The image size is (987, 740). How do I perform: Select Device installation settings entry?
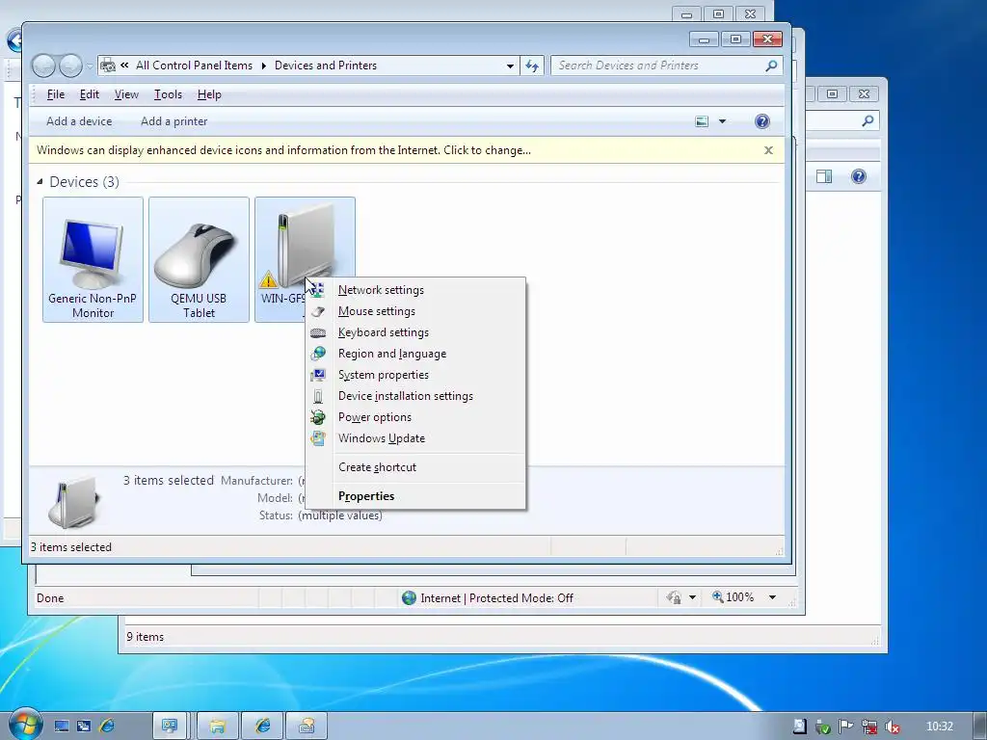pyautogui.click(x=415, y=396)
